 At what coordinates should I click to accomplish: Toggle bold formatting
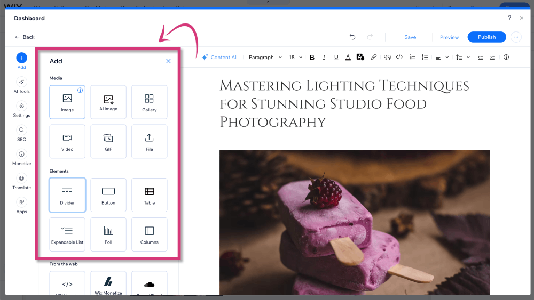312,58
